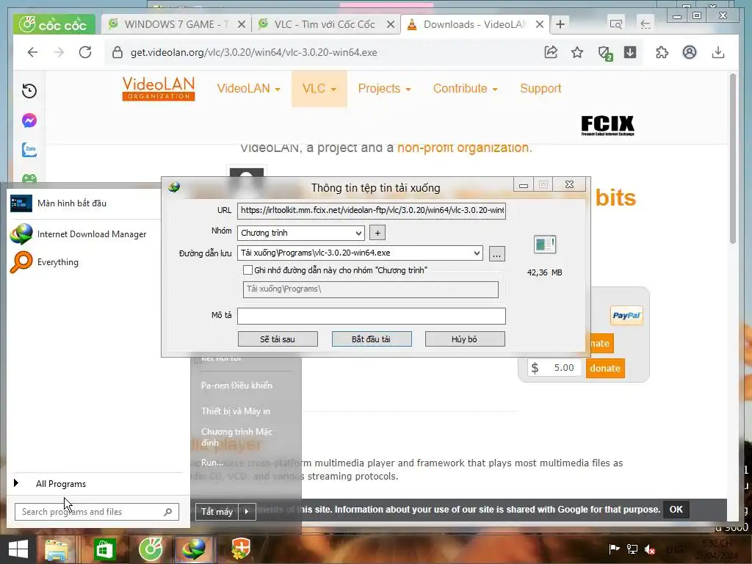Image resolution: width=752 pixels, height=564 pixels.
Task: Click the network tray icon
Action: (x=632, y=549)
